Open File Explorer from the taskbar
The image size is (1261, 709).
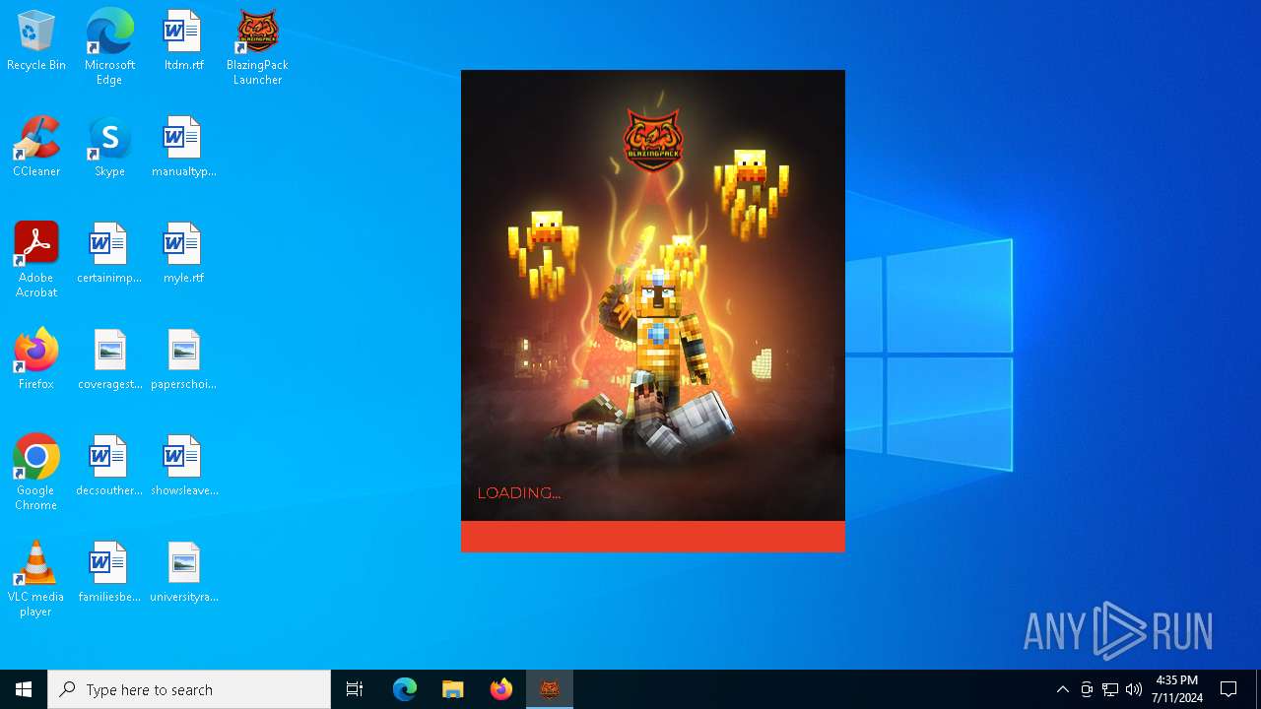(453, 689)
